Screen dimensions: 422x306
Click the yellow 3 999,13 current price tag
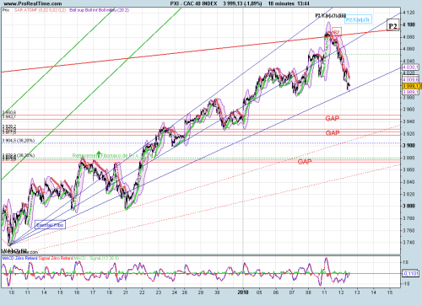tap(412, 86)
